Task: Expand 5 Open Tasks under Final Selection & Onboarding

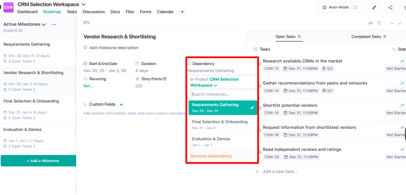Action: click(20, 118)
